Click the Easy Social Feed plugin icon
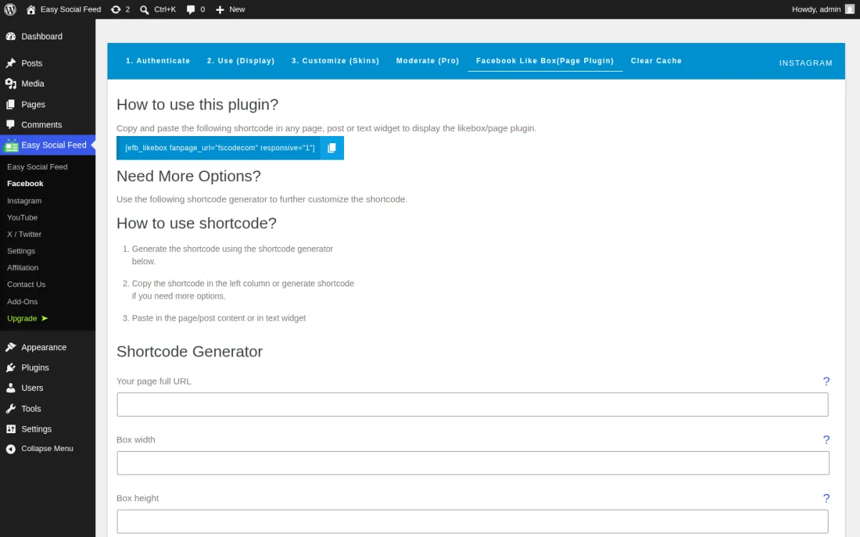 (11, 145)
